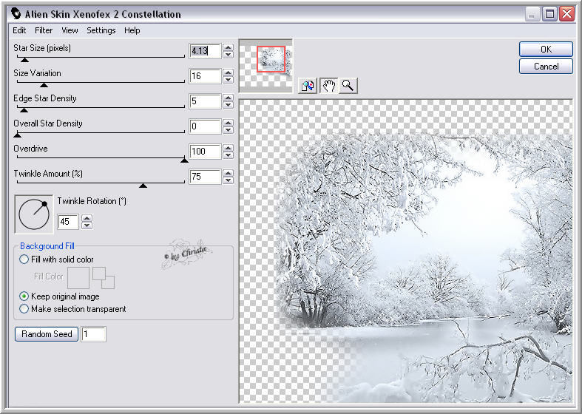582x414 pixels.
Task: Click the Star Size value field
Action: tap(206, 51)
